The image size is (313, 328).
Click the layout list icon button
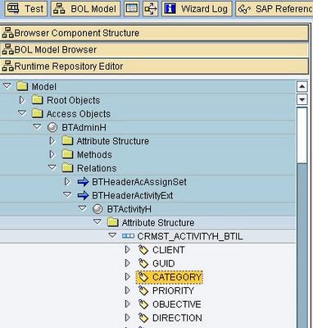pos(132,9)
